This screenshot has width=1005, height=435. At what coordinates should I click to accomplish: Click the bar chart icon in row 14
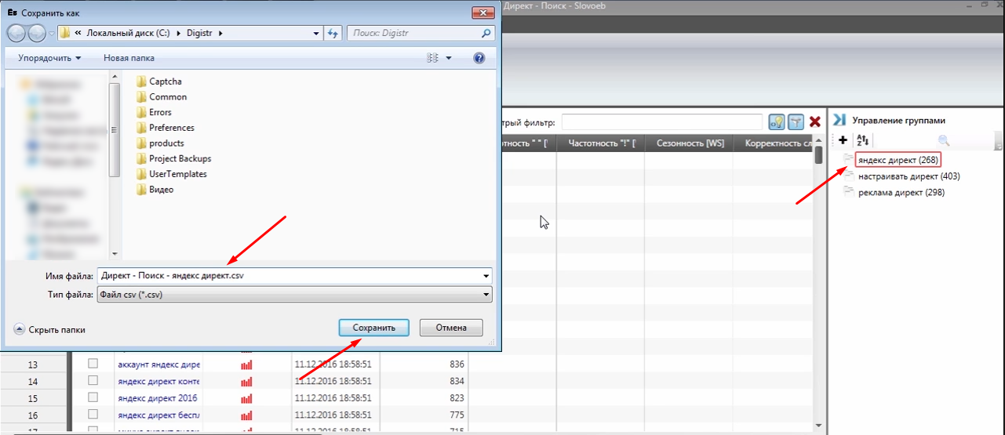[246, 381]
